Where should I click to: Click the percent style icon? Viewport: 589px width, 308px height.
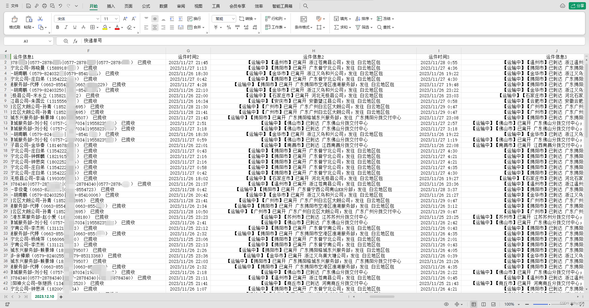229,27
